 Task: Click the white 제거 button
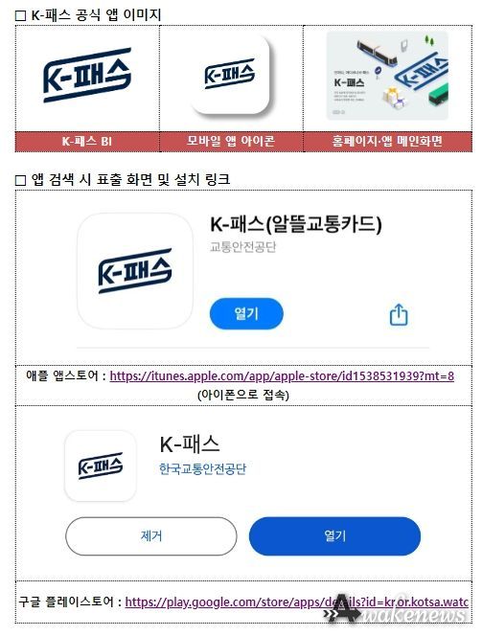151,535
